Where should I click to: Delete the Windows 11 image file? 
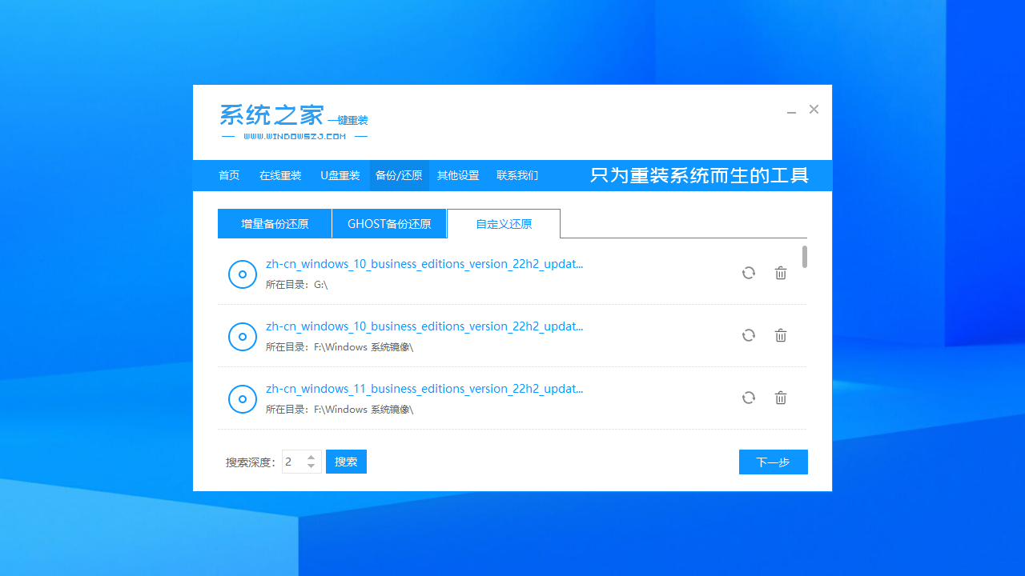coord(781,398)
